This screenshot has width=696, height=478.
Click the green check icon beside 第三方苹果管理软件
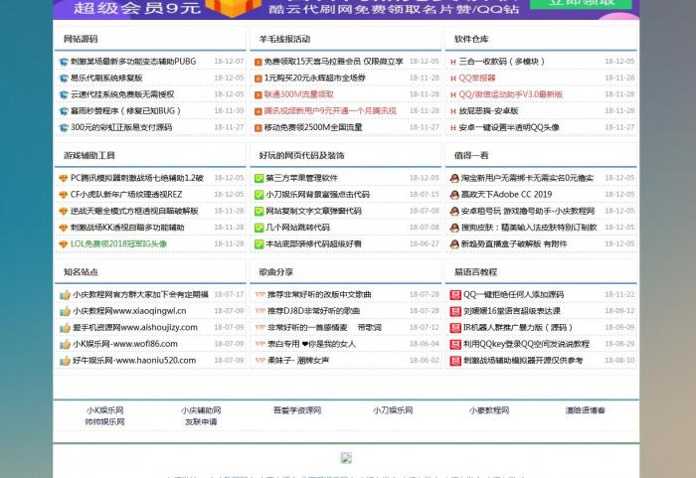point(258,178)
